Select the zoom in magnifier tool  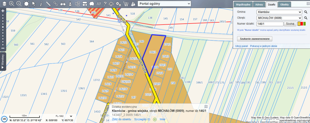pyautogui.click(x=12, y=4)
